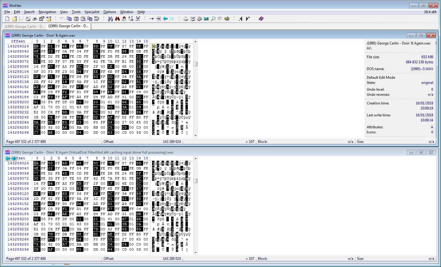Click the upper status bar offset value 143 289 024
Image resolution: width=441 pixels, height=267 pixels.
(x=172, y=142)
